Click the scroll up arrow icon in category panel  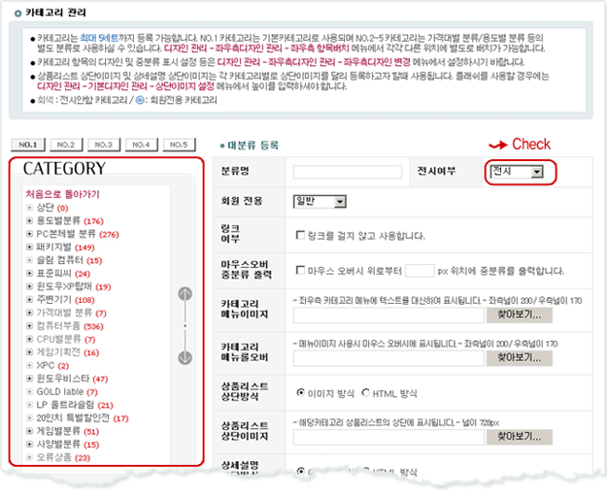(x=185, y=293)
